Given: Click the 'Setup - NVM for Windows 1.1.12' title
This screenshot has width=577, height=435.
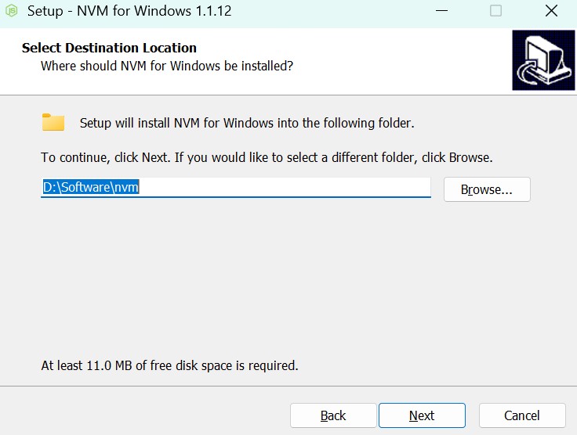Looking at the screenshot, I should [x=129, y=12].
